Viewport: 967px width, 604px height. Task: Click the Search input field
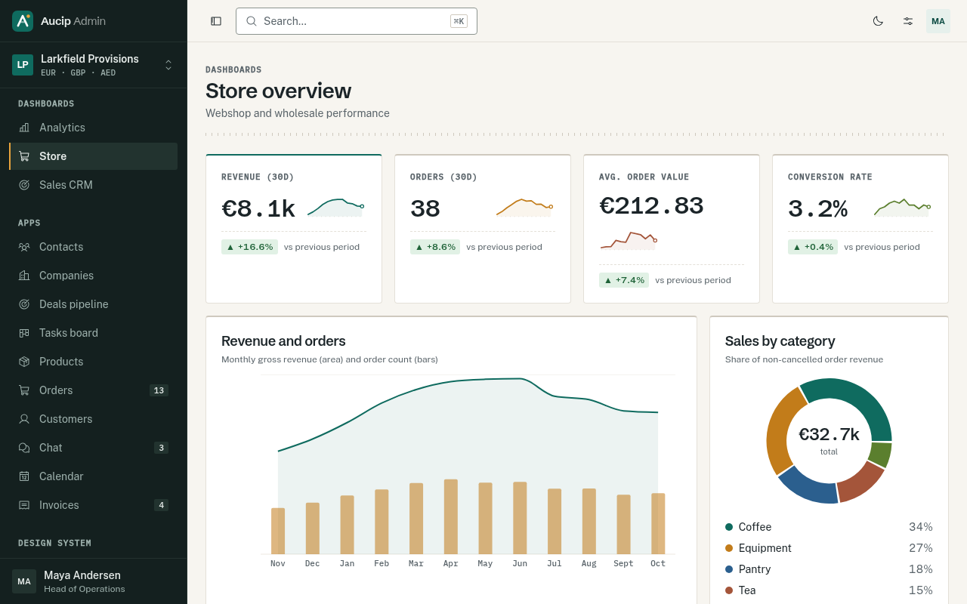coord(357,21)
